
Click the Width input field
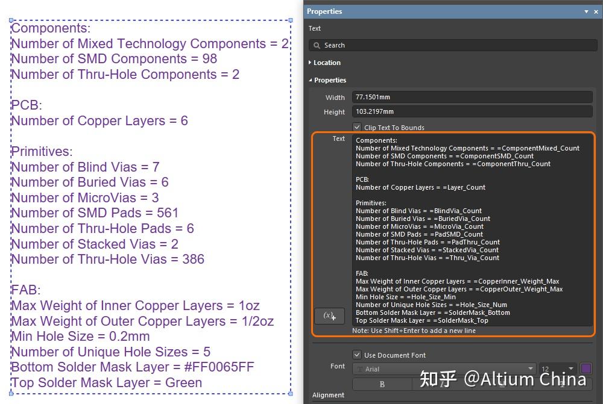(x=472, y=96)
